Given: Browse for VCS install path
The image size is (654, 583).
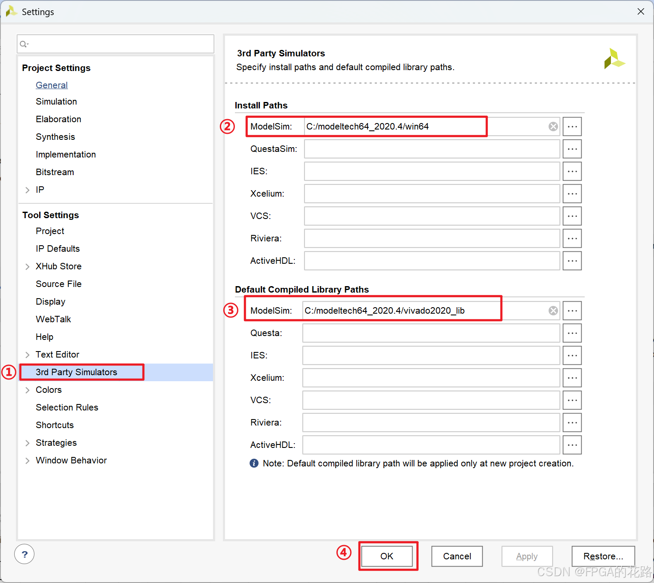Looking at the screenshot, I should 572,216.
